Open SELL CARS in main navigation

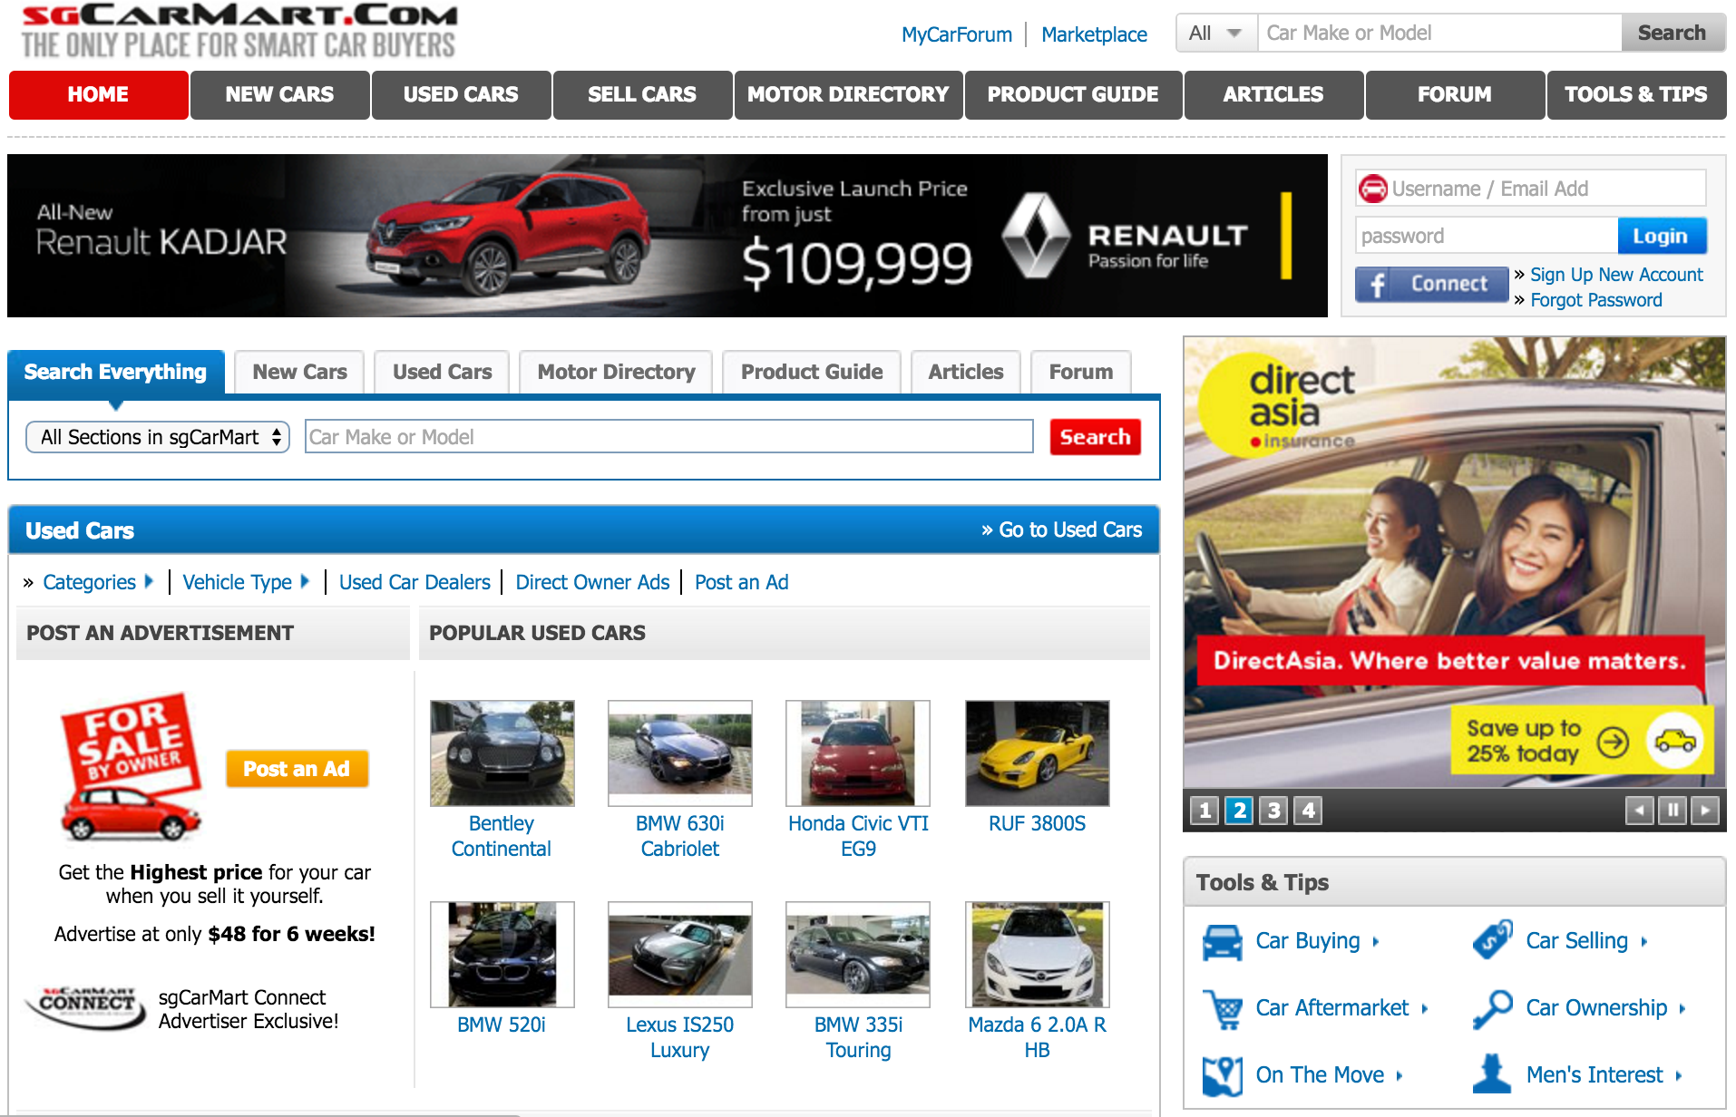pos(643,95)
